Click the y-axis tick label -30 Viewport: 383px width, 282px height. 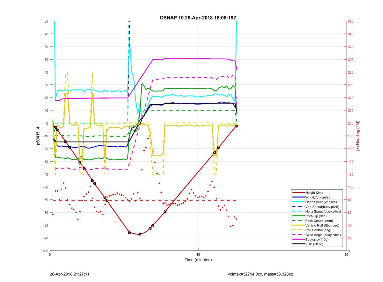(45, 162)
